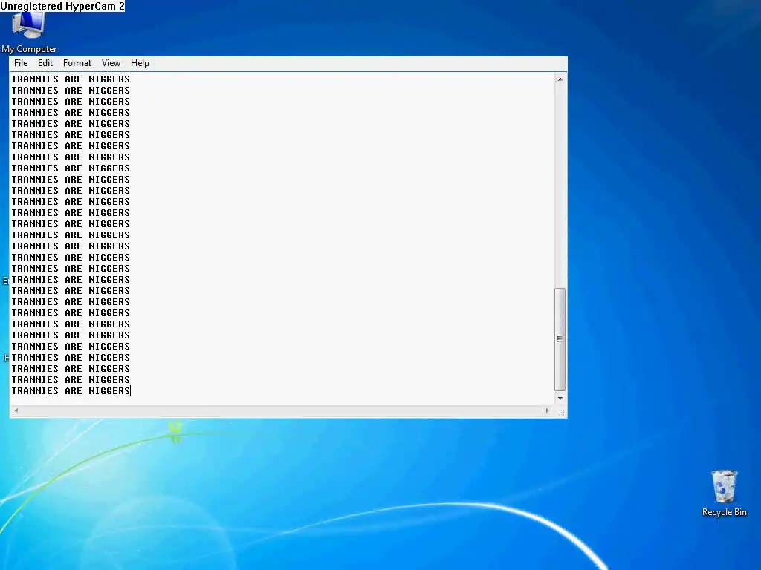
Task: Click the vertical scrollbar up arrow
Action: 560,79
